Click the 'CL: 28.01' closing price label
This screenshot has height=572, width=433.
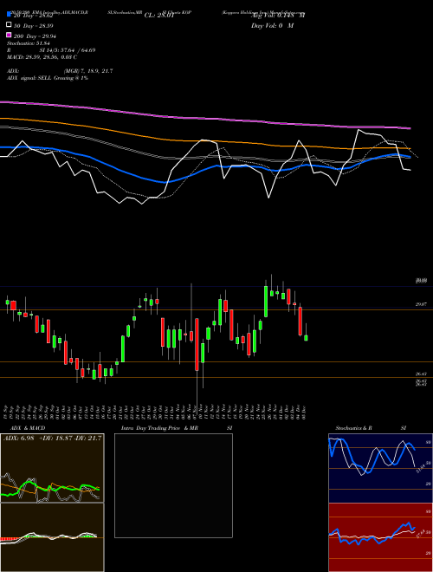(x=159, y=16)
